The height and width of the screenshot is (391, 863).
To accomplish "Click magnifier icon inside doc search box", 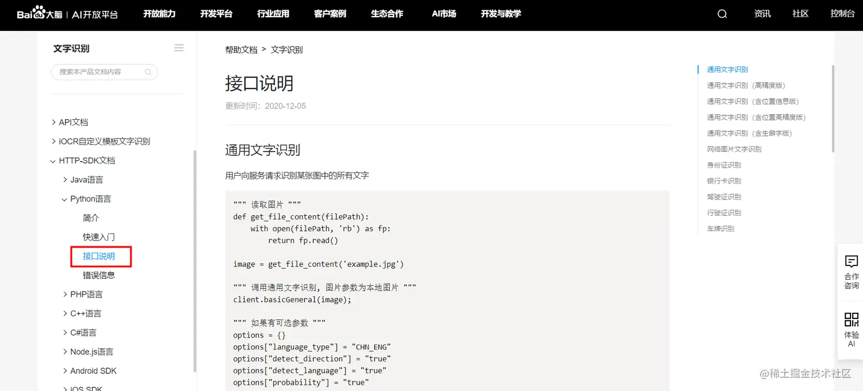I will click(148, 72).
